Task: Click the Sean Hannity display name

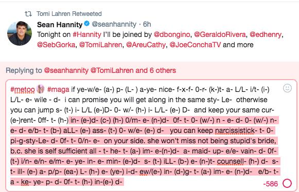Action: tap(60, 24)
